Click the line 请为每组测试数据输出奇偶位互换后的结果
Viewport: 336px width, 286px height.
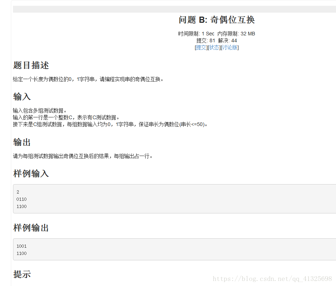pyautogui.click(x=83, y=156)
